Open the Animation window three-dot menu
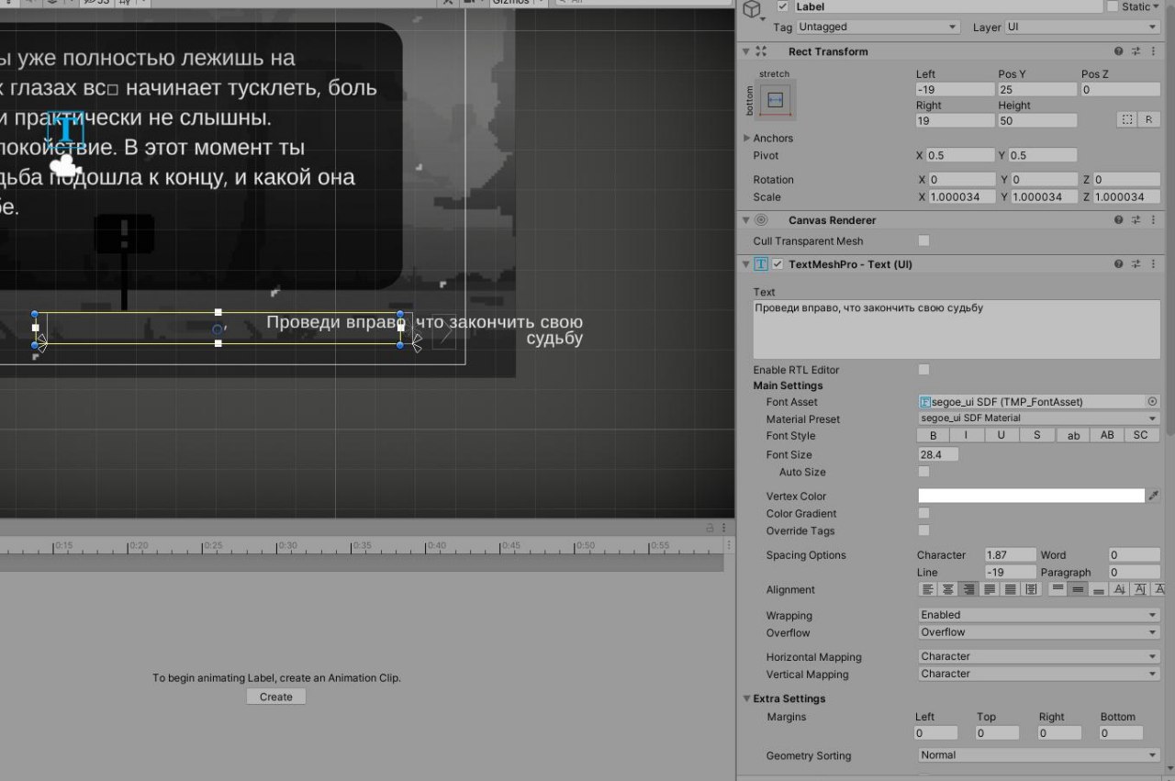 pyautogui.click(x=724, y=528)
